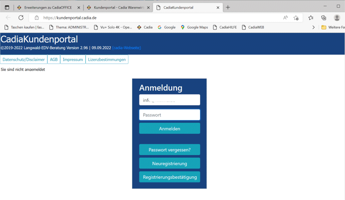Click the Anmelden button
Viewport: 345px width, 200px height.
[170, 128]
